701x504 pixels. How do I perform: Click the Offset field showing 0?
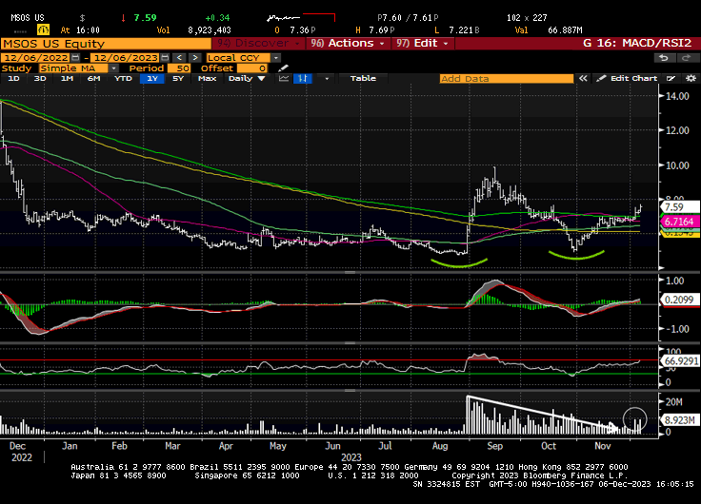click(x=252, y=68)
